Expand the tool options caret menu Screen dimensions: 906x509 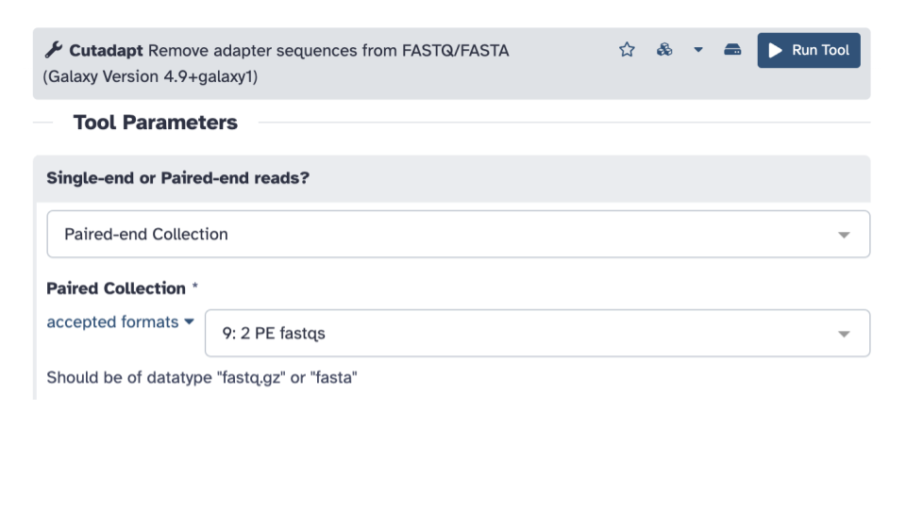pyautogui.click(x=698, y=50)
